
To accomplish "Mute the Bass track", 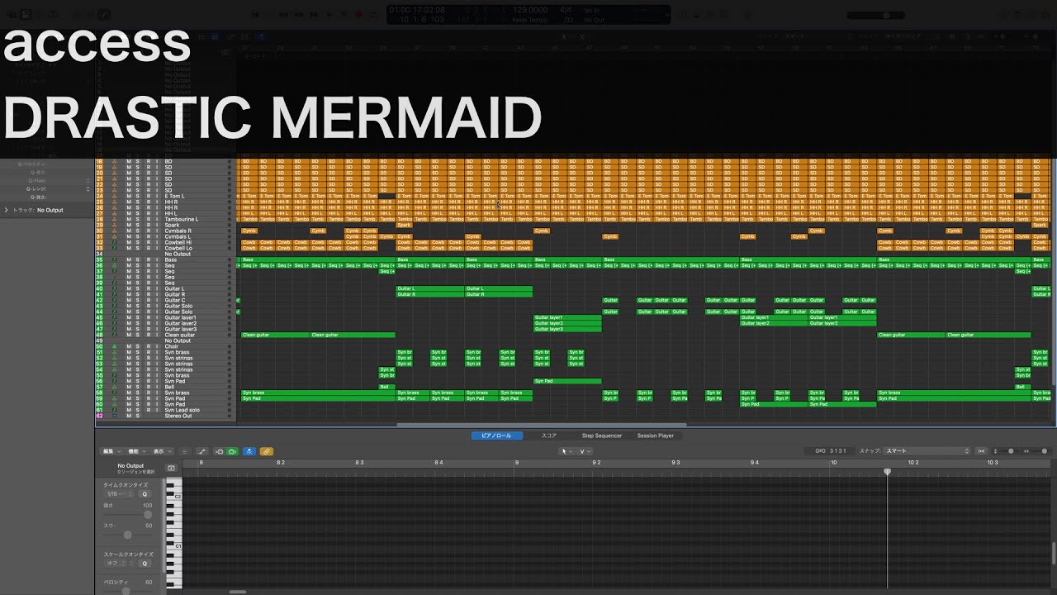I will 129,259.
